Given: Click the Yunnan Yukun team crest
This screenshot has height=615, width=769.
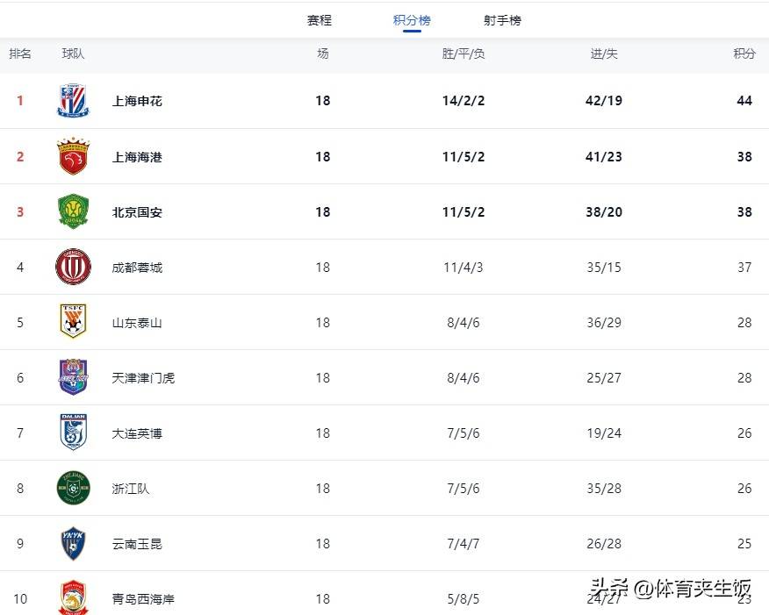Looking at the screenshot, I should click(x=73, y=543).
